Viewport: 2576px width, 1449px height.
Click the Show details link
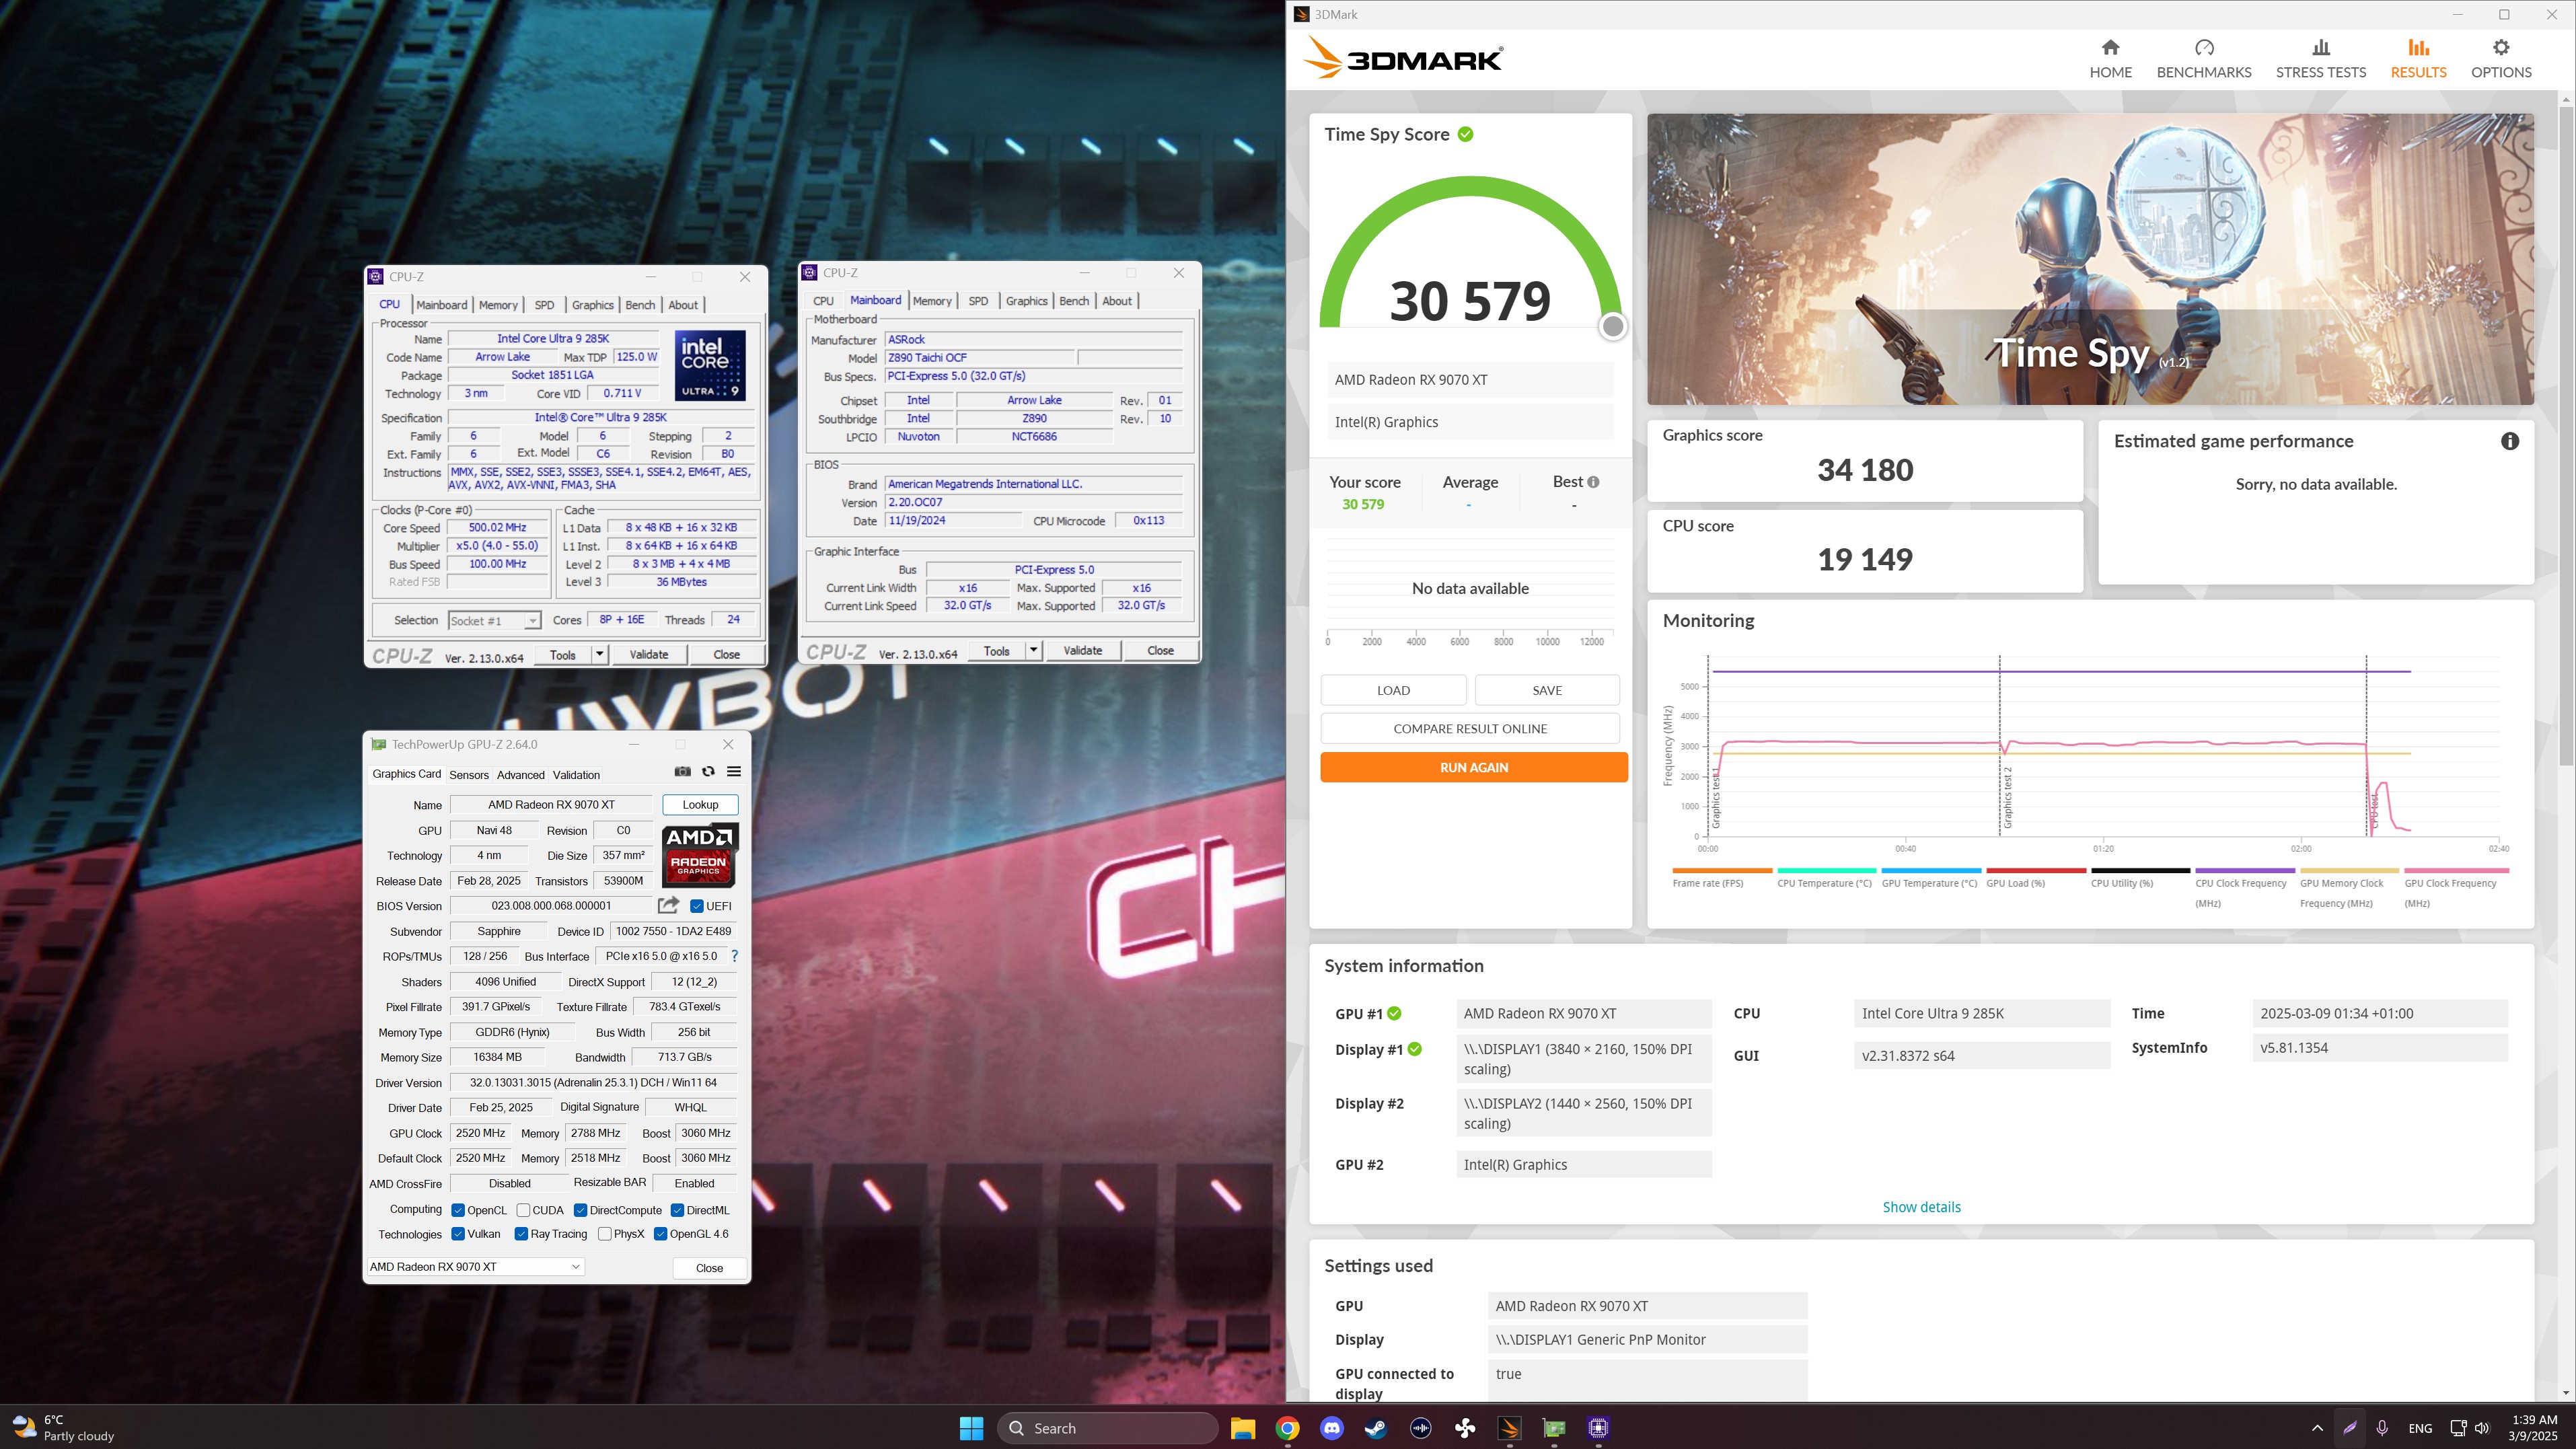[x=1921, y=1207]
